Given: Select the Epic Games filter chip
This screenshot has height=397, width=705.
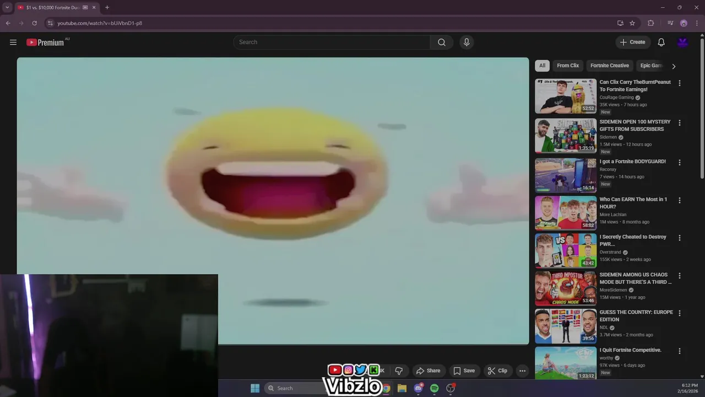Looking at the screenshot, I should pyautogui.click(x=650, y=66).
